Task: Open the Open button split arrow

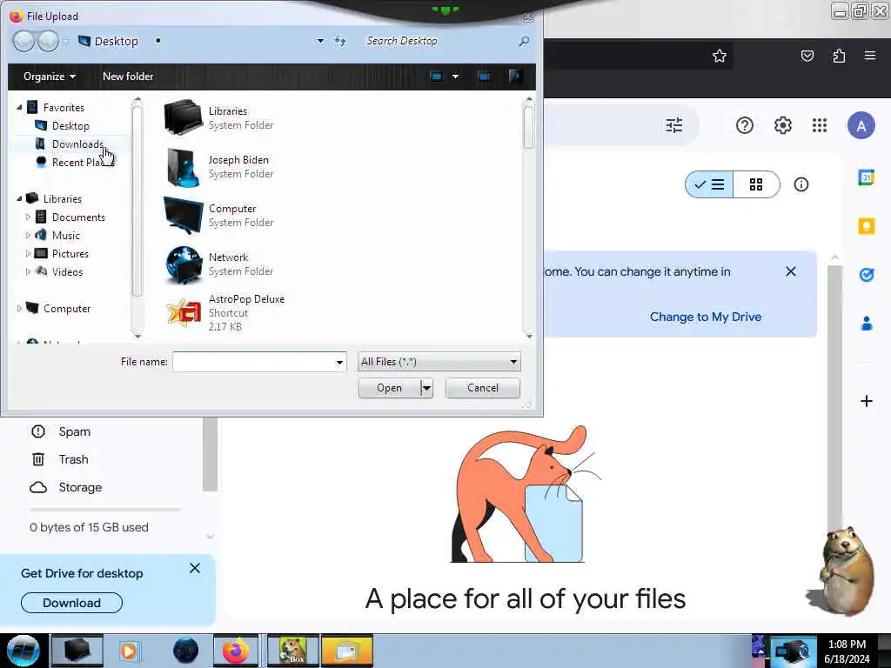Action: (x=426, y=388)
